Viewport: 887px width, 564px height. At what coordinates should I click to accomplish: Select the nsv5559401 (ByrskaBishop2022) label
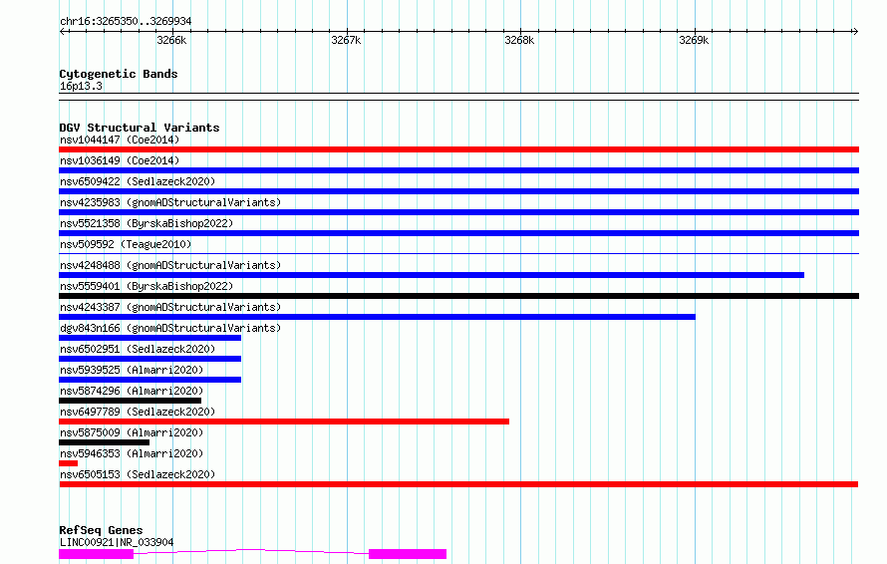point(147,286)
